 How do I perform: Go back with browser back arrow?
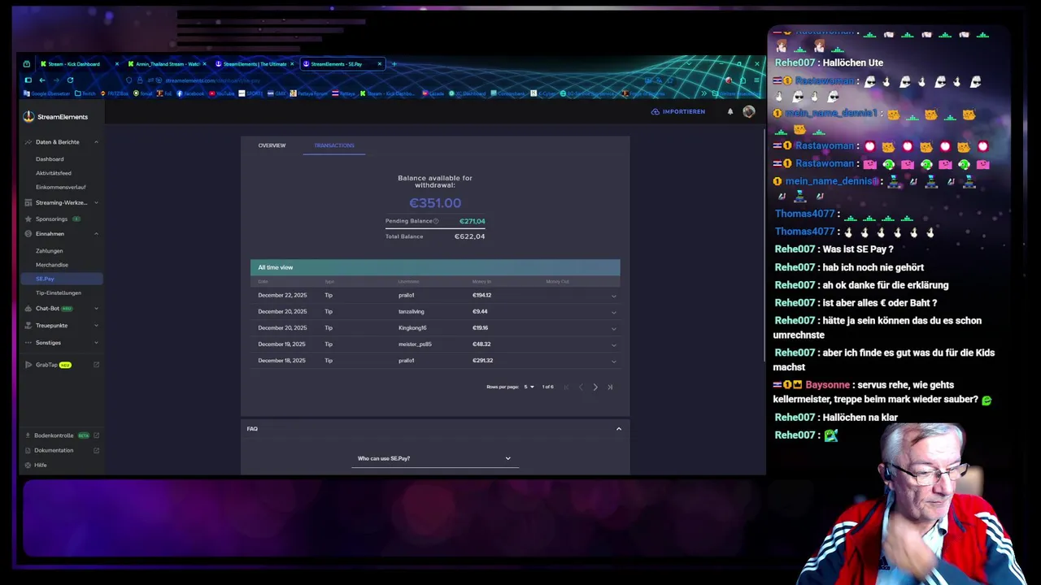pos(42,80)
